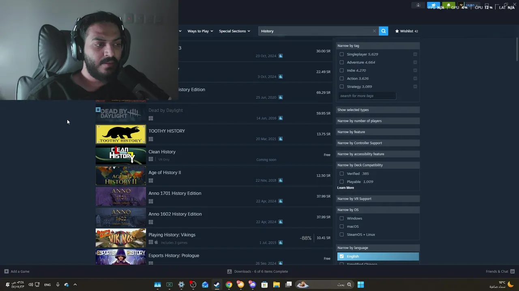The image size is (519, 291).
Task: Enable the Playable Deck compatibility checkbox
Action: tap(341, 181)
